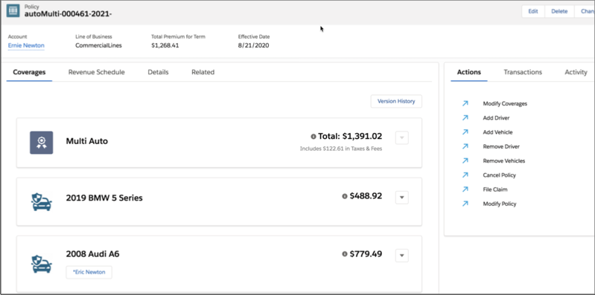The image size is (595, 295).
Task: Click the Add Driver action
Action: point(496,117)
